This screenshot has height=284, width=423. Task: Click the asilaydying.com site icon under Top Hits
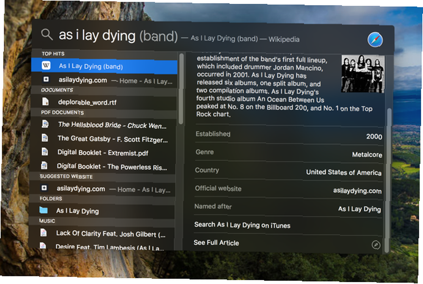tap(46, 79)
